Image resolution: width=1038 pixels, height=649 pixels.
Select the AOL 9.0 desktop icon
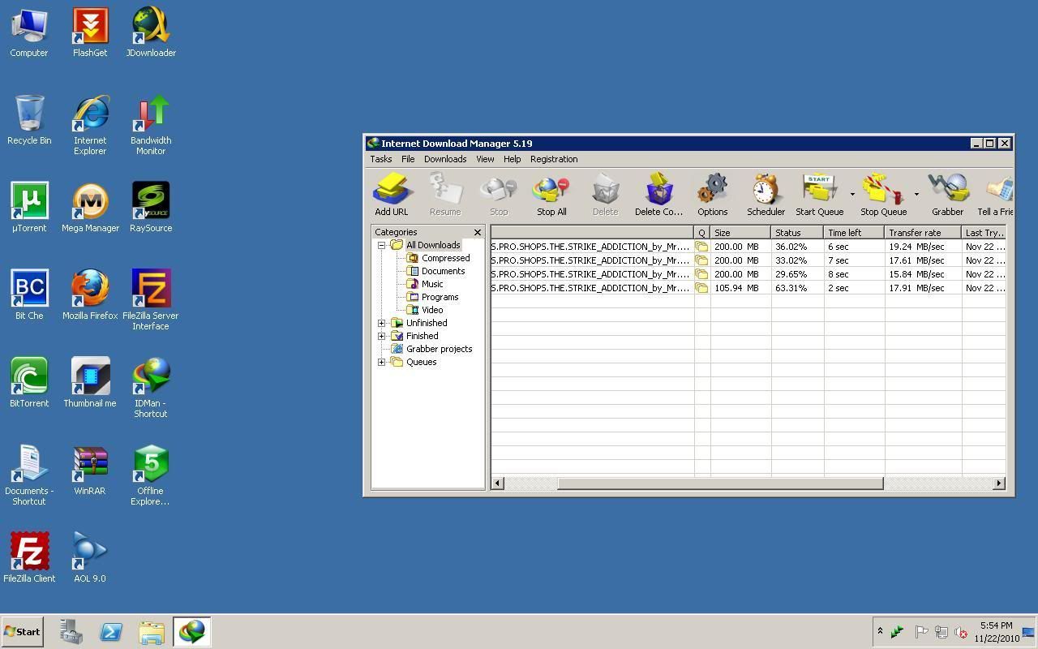click(90, 558)
